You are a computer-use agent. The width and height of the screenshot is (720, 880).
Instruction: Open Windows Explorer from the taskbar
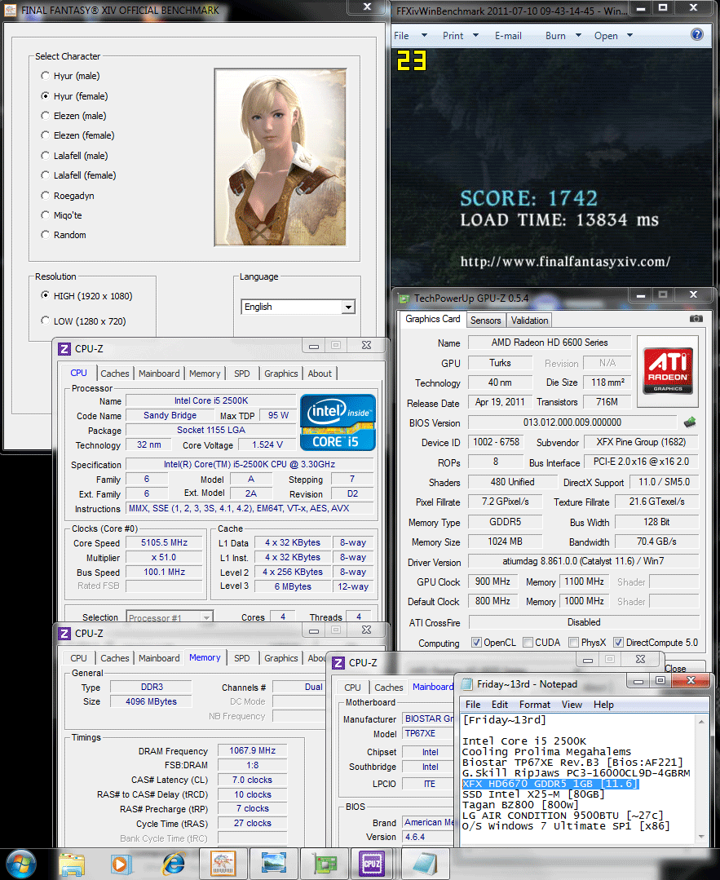pos(72,865)
